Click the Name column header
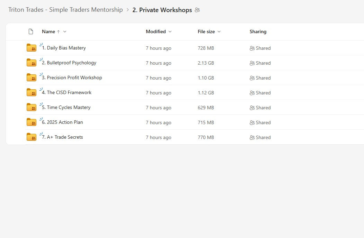The height and width of the screenshot is (238, 364). 48,31
